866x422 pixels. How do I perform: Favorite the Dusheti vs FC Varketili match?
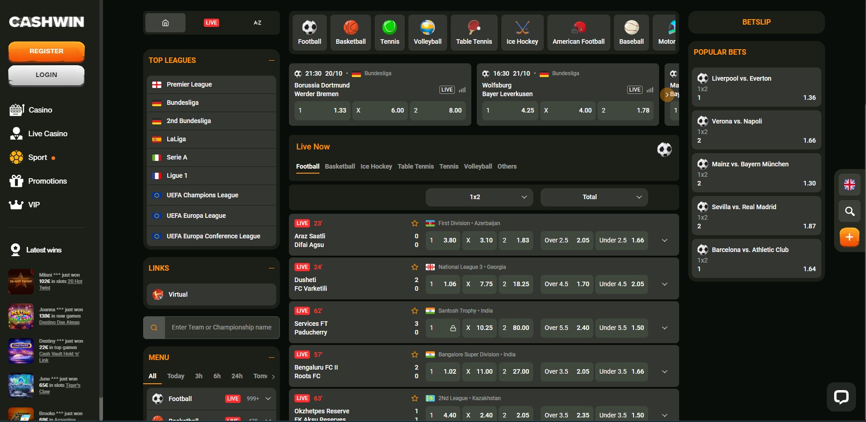pos(415,267)
